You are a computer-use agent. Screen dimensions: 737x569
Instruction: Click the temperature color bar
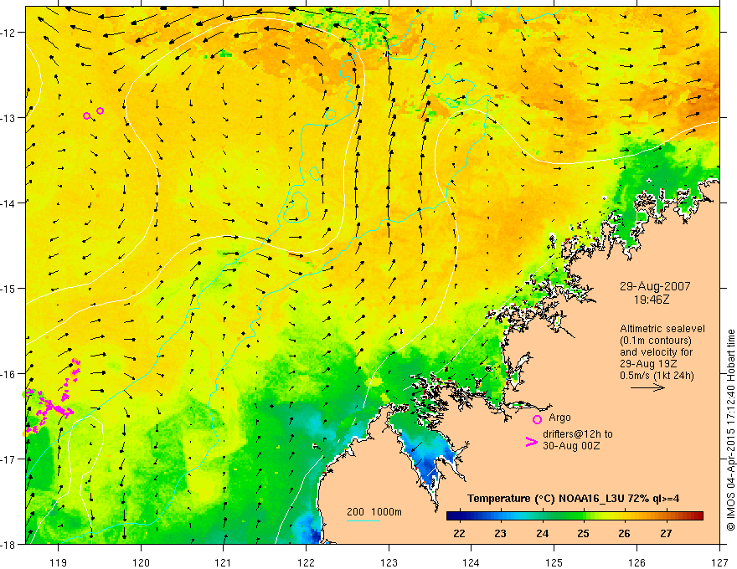point(575,516)
